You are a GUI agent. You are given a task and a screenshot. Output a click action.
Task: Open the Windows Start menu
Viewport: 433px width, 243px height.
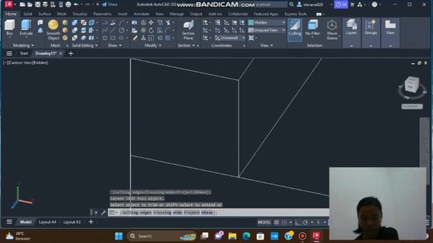click(x=119, y=236)
